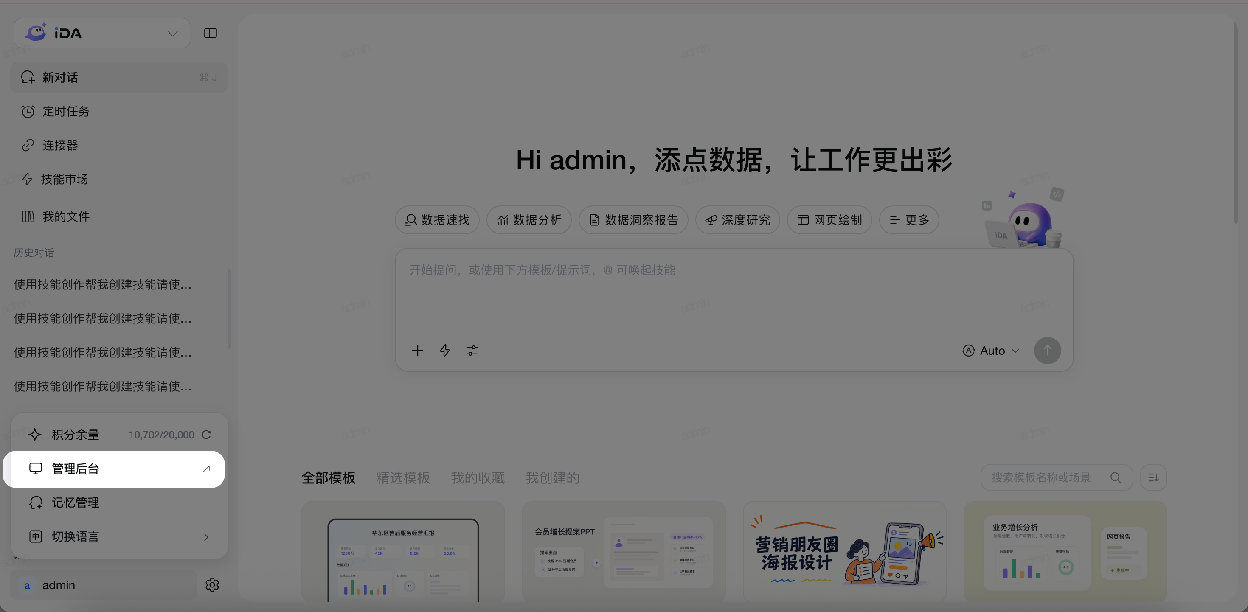Open the 会员增长提案PPT template thumbnail
This screenshot has width=1248, height=612.
tap(624, 551)
